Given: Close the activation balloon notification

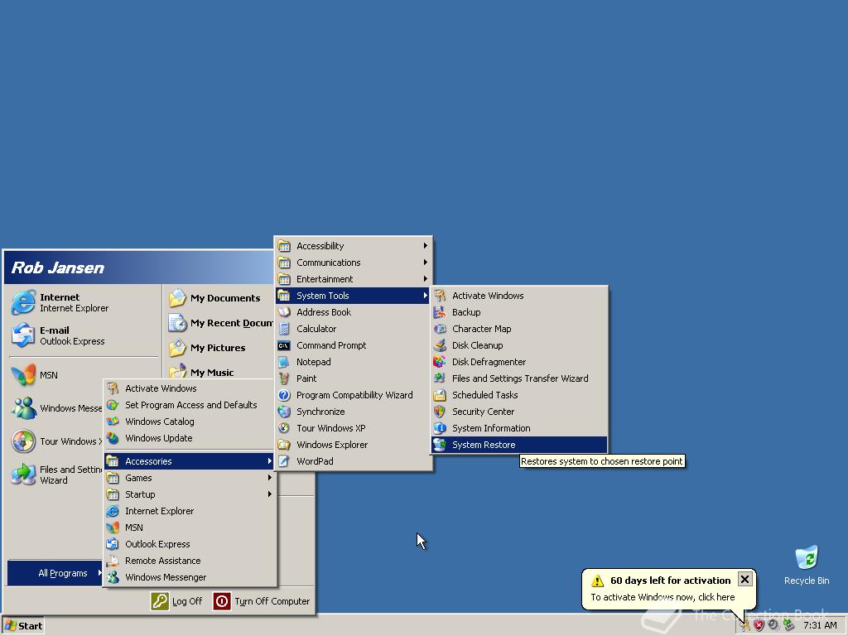Looking at the screenshot, I should click(744, 579).
